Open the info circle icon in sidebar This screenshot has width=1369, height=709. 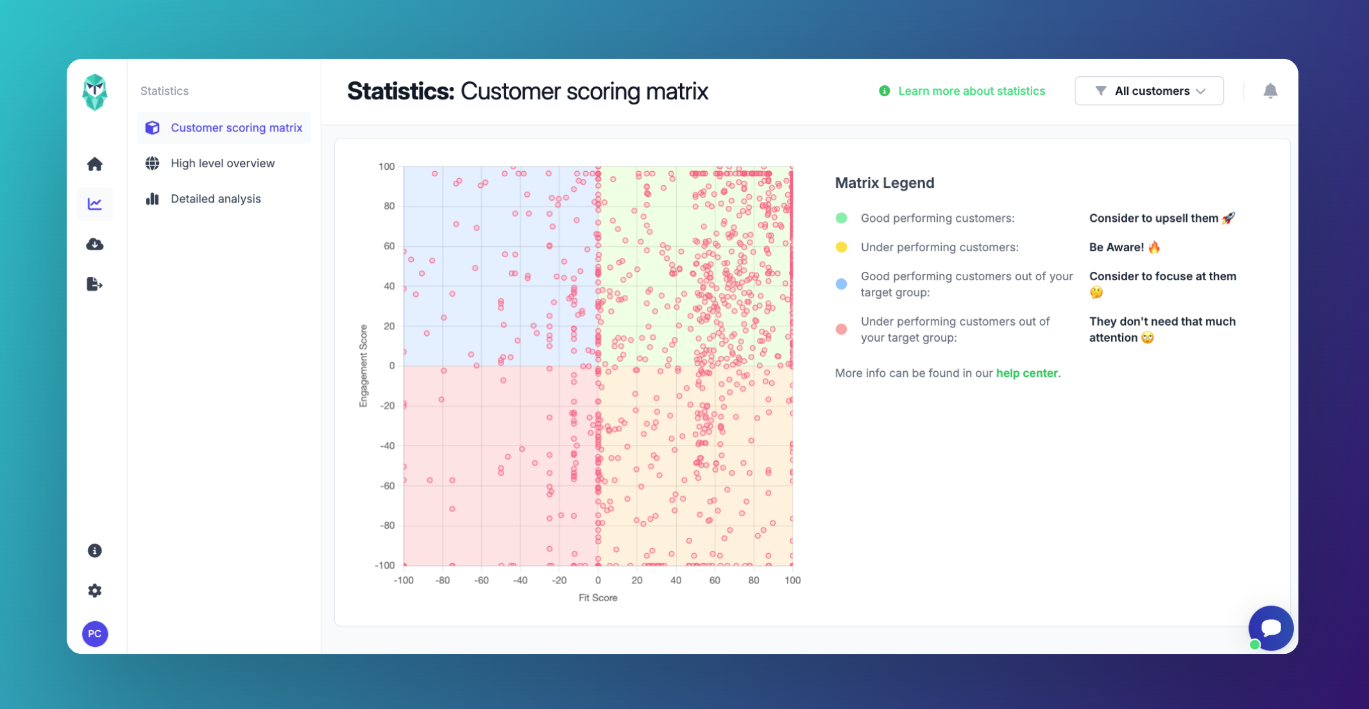click(x=95, y=551)
